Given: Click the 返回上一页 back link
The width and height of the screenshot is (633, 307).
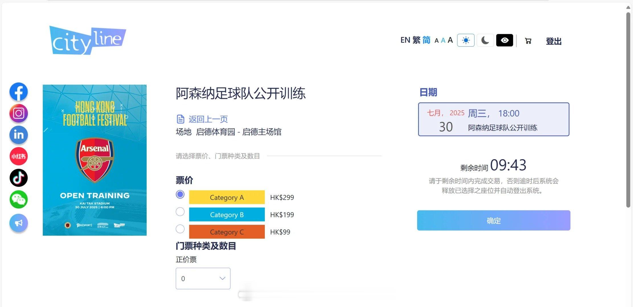Looking at the screenshot, I should click(208, 119).
